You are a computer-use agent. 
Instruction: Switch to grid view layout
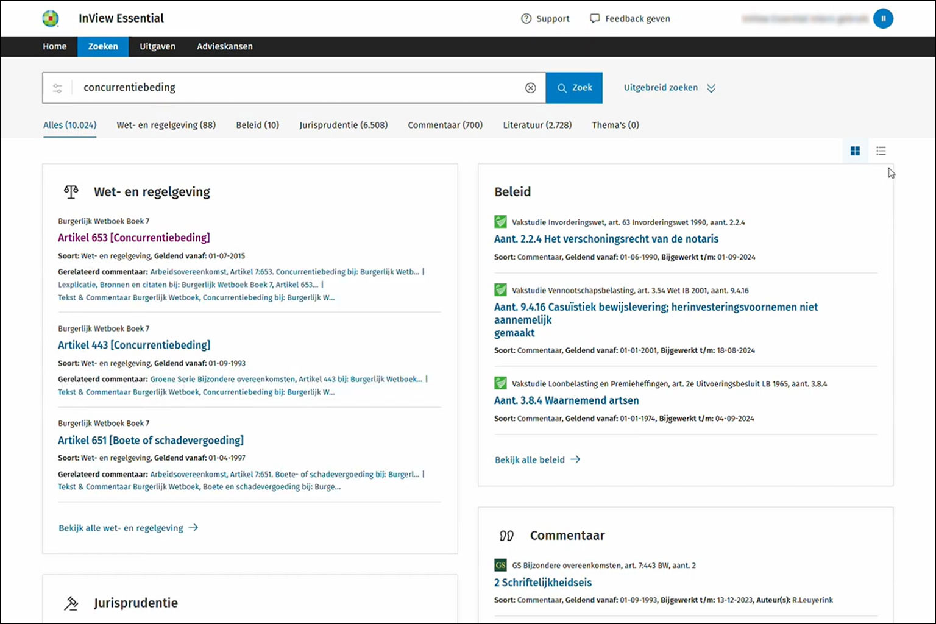[x=855, y=151]
